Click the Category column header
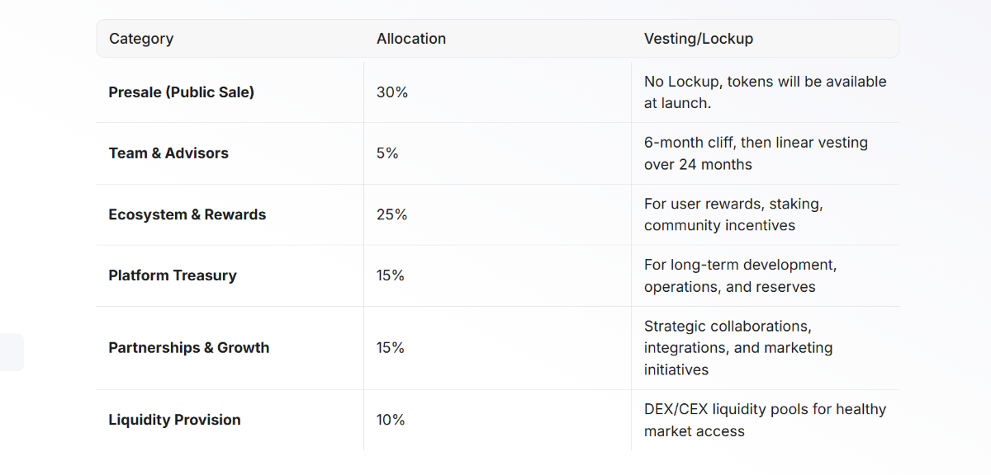Screen dimensions: 991x475 pos(141,39)
